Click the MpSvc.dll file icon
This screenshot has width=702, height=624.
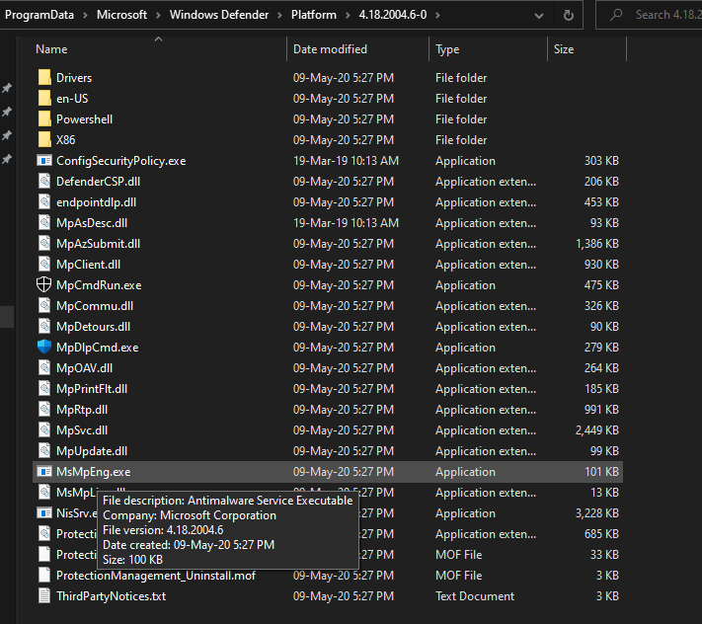(x=44, y=430)
